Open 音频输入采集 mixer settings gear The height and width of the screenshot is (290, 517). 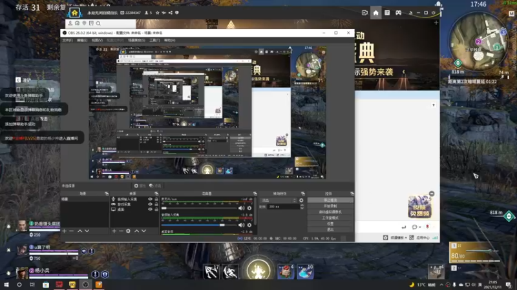pyautogui.click(x=249, y=225)
